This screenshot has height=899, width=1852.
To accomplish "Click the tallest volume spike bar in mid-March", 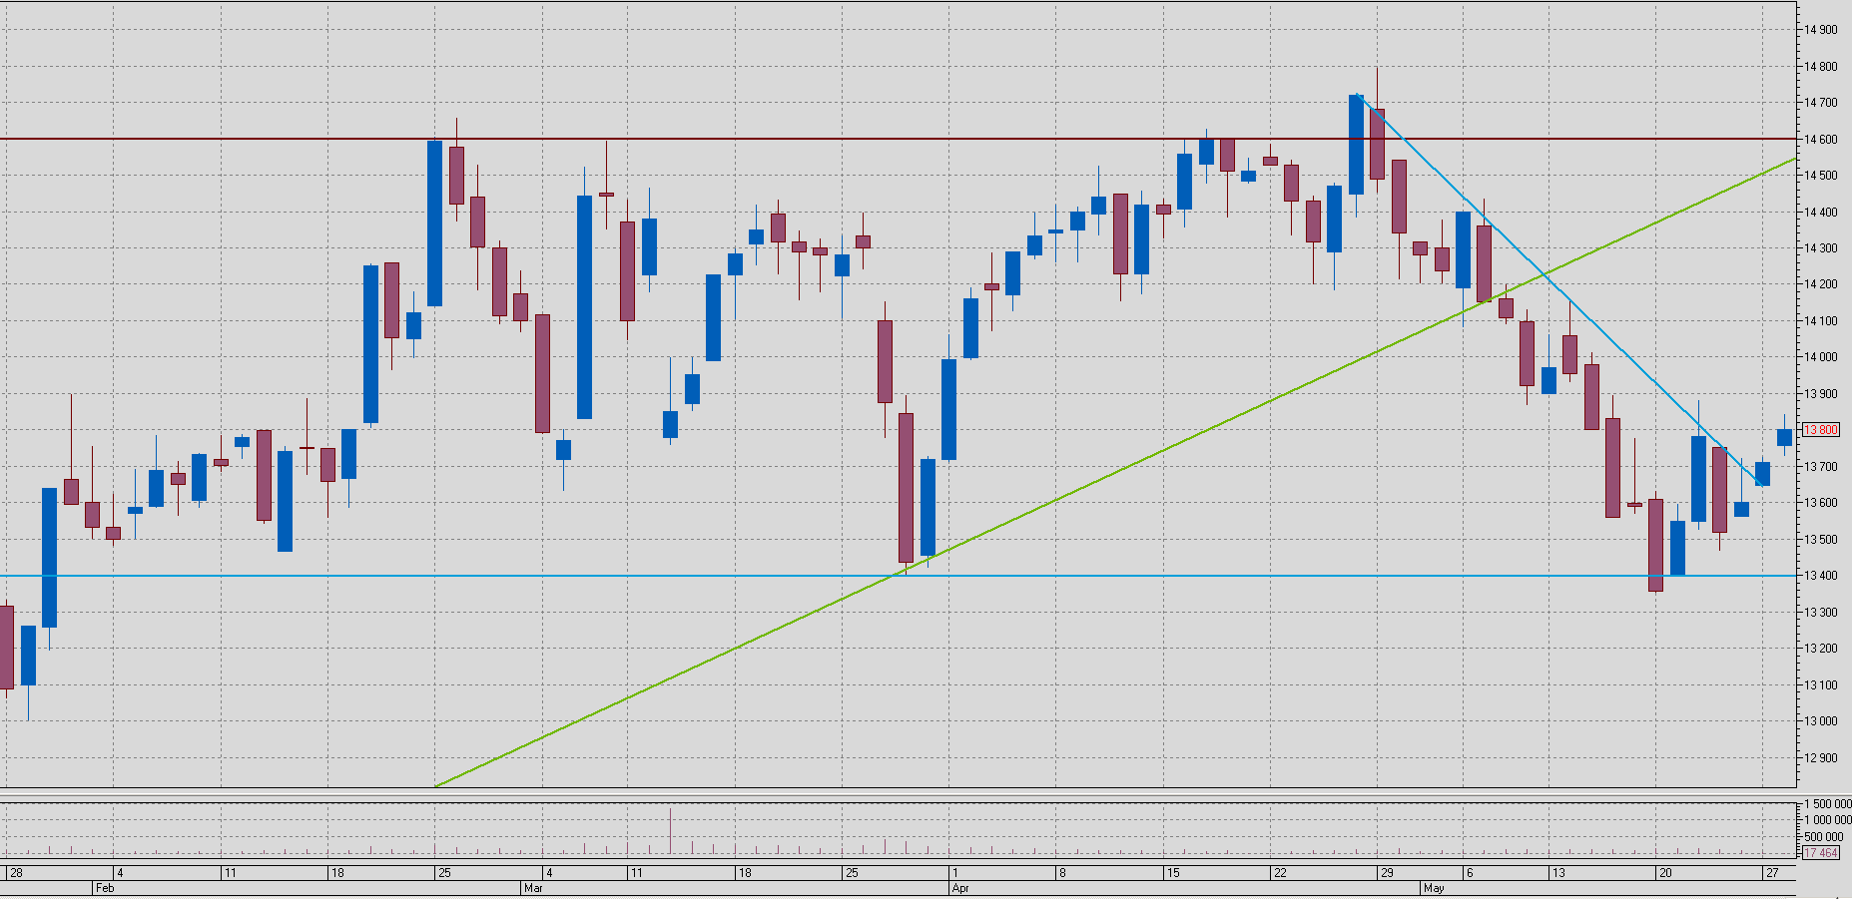I will [671, 831].
